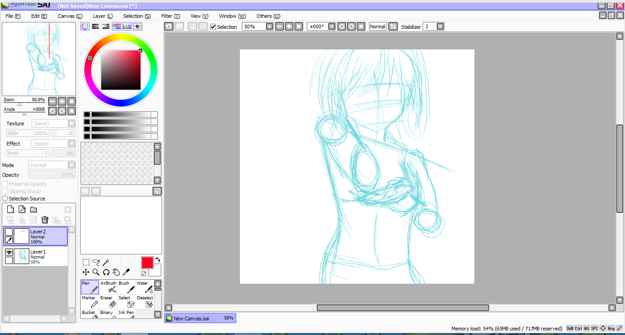
Task: Zoom in with the navigator plus button
Action: pos(62,101)
